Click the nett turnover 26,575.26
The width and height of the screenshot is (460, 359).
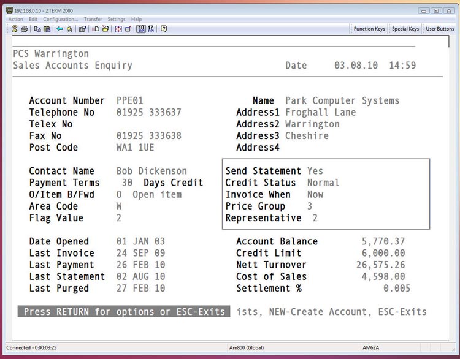[x=380, y=265]
